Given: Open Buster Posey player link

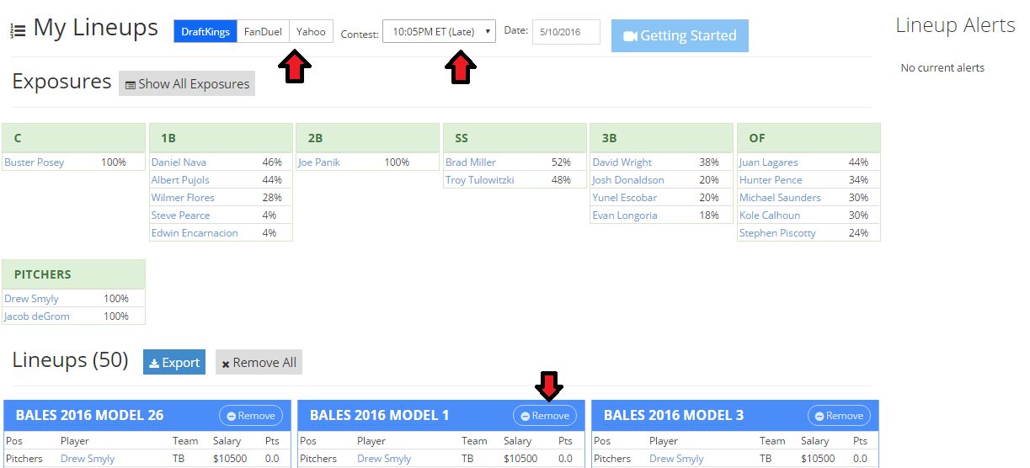Looking at the screenshot, I should coord(35,162).
